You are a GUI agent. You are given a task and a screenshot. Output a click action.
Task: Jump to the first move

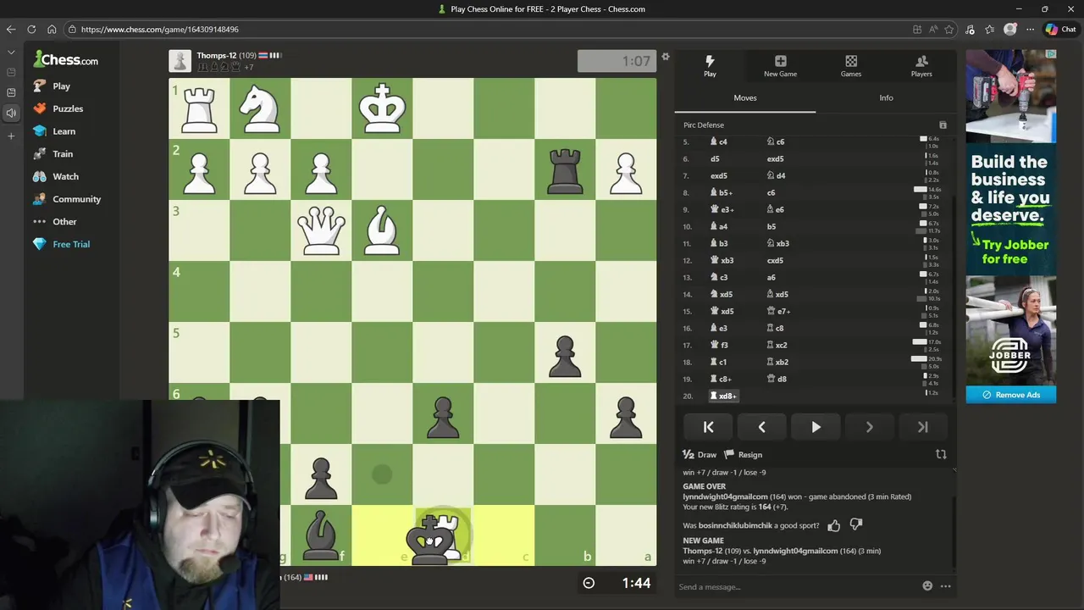[x=709, y=427]
